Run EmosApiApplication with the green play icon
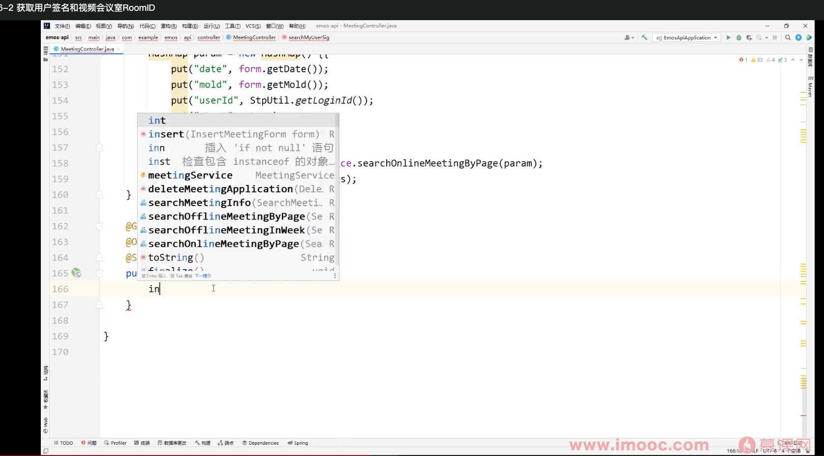This screenshot has height=456, width=824. pos(729,37)
